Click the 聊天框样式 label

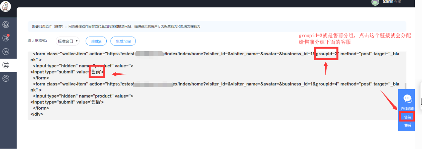pyautogui.click(x=37, y=41)
